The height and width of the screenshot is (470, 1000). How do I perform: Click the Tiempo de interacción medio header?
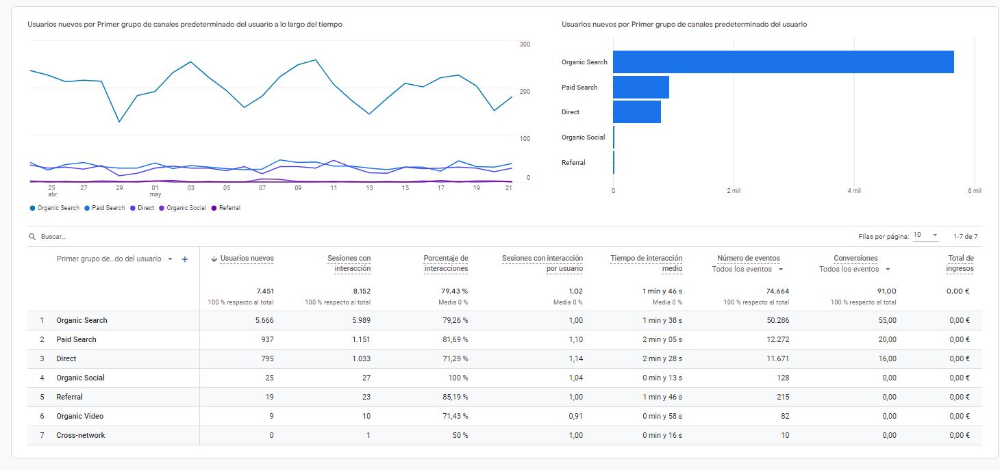pyautogui.click(x=646, y=263)
